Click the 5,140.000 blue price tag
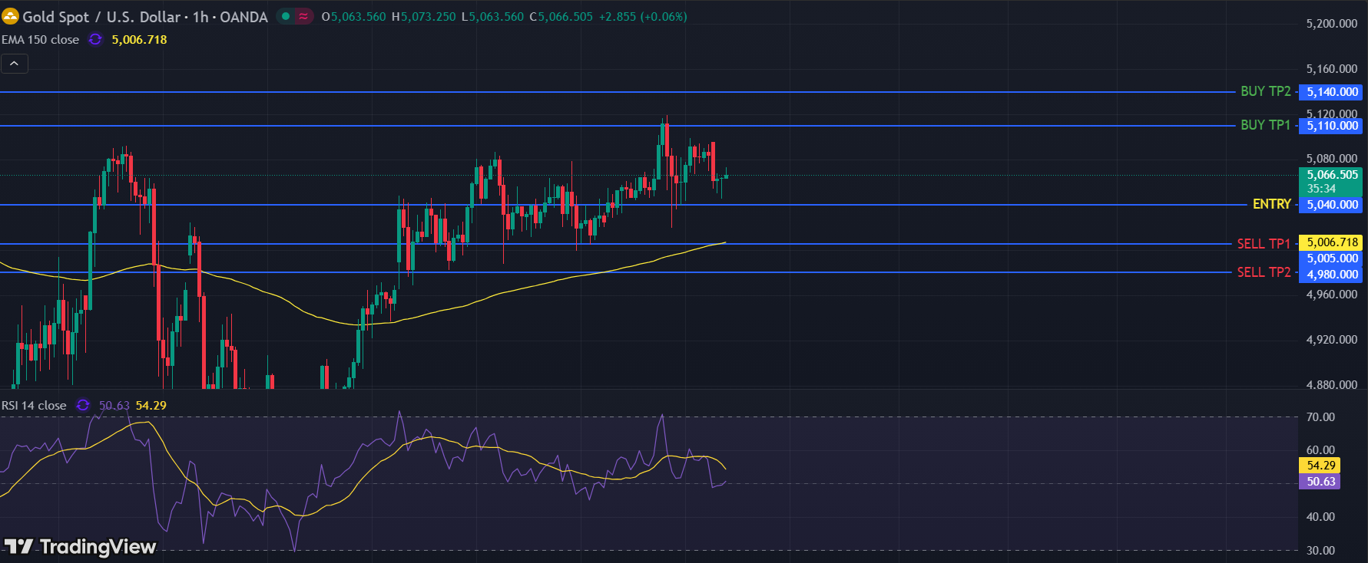Image resolution: width=1368 pixels, height=563 pixels. [1332, 92]
